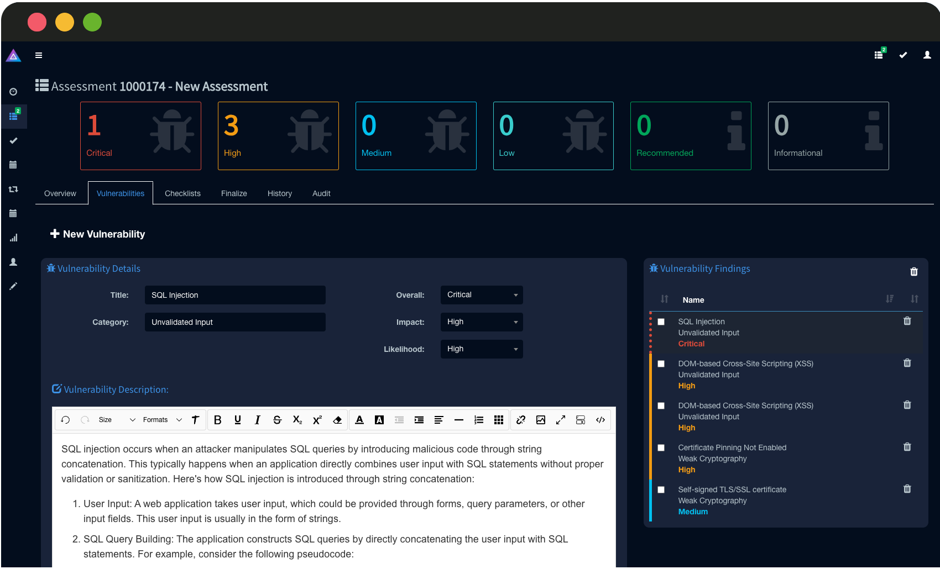Delete the Certificate Pinning Not Enabled finding
Image resolution: width=940 pixels, height=569 pixels.
coord(907,447)
